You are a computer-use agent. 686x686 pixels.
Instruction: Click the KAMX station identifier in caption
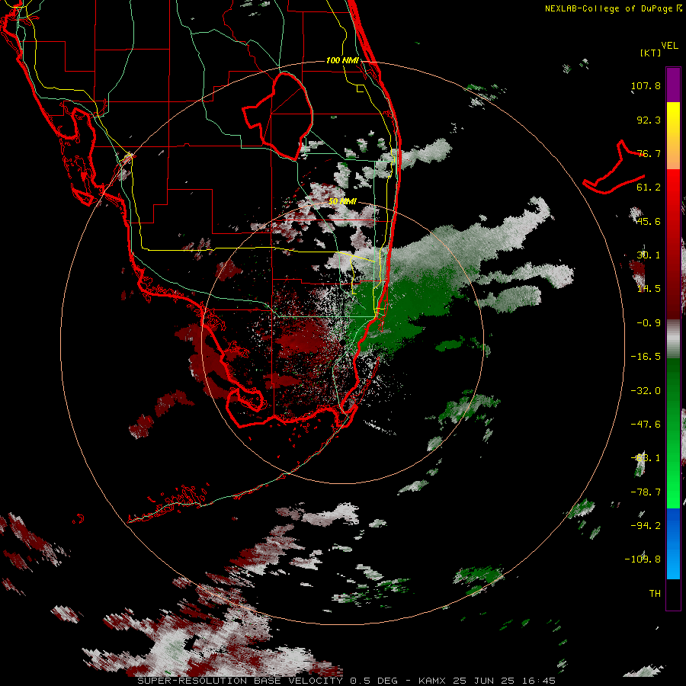click(x=432, y=681)
